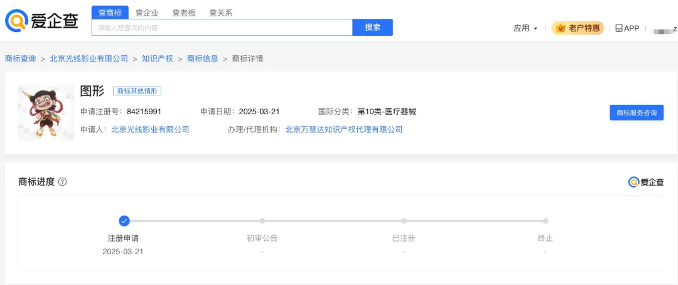
Task: Click the 已注册 step label
Action: click(404, 239)
